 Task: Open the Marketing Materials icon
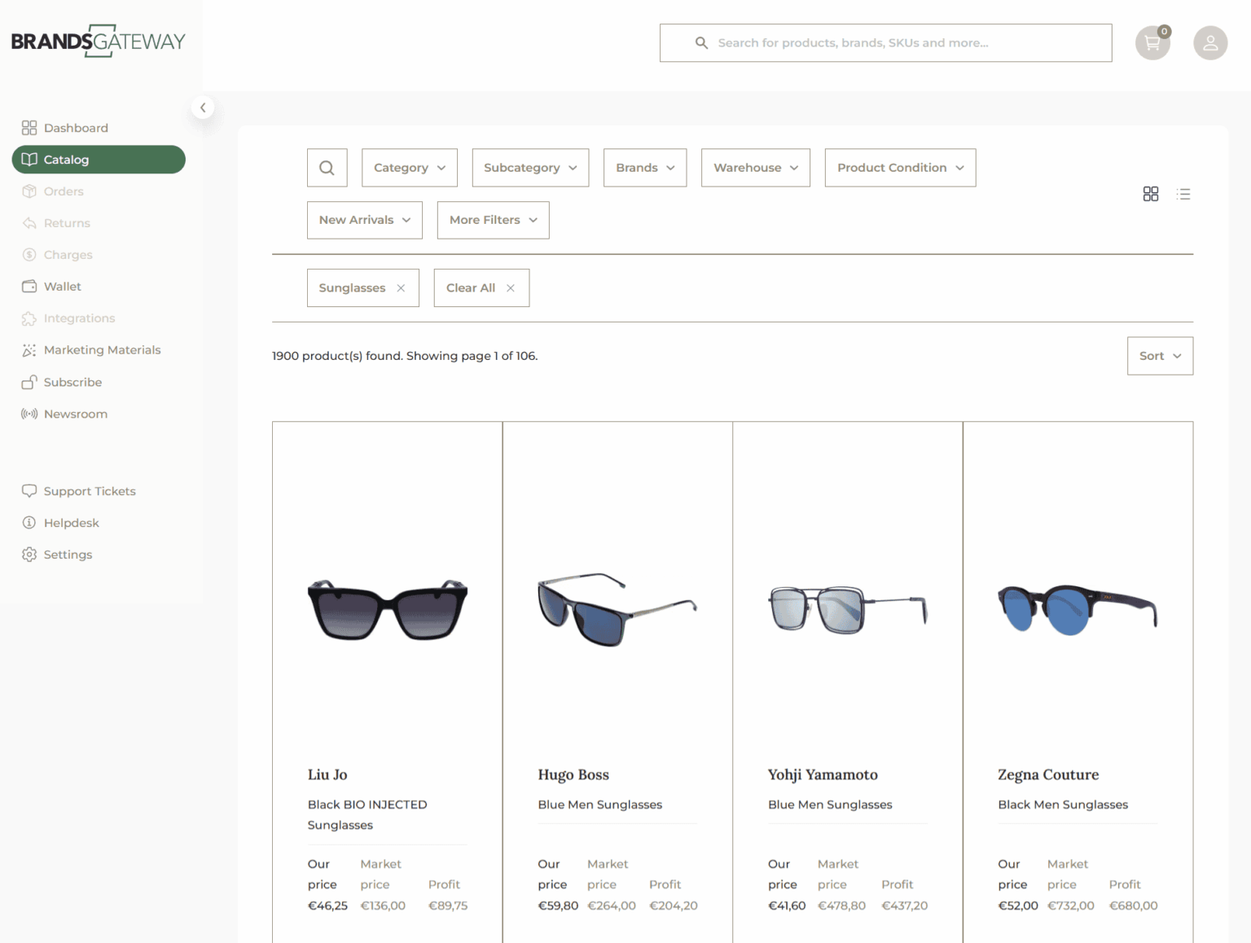(30, 349)
